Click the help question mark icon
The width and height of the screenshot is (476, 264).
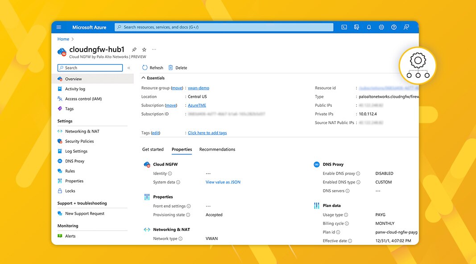pyautogui.click(x=394, y=27)
